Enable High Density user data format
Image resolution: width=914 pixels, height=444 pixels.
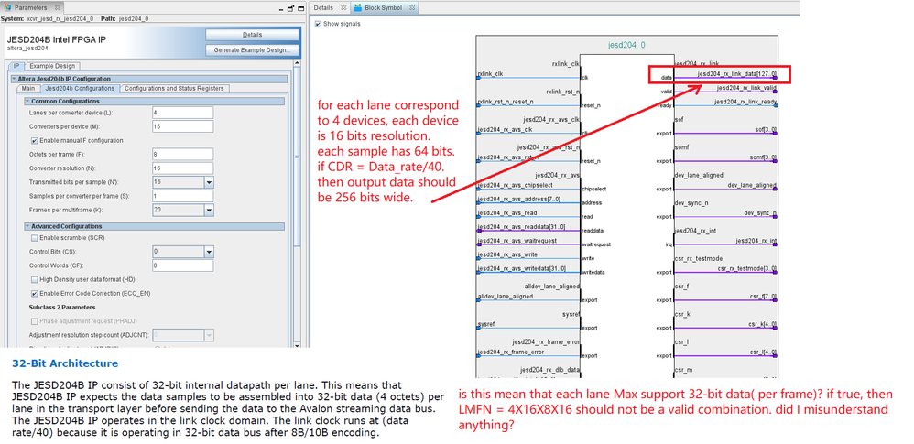35,280
